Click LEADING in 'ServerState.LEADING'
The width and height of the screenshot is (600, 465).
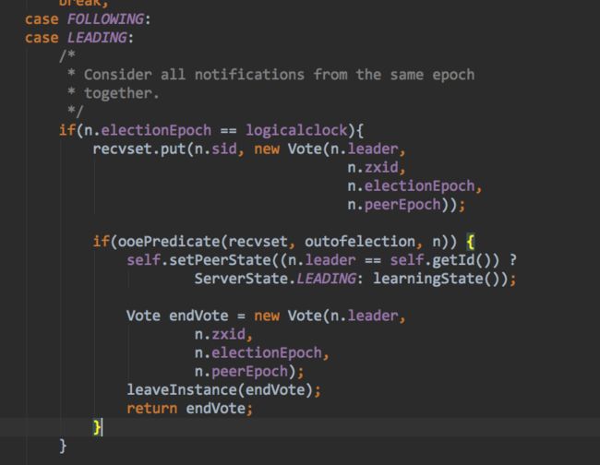pyautogui.click(x=326, y=279)
